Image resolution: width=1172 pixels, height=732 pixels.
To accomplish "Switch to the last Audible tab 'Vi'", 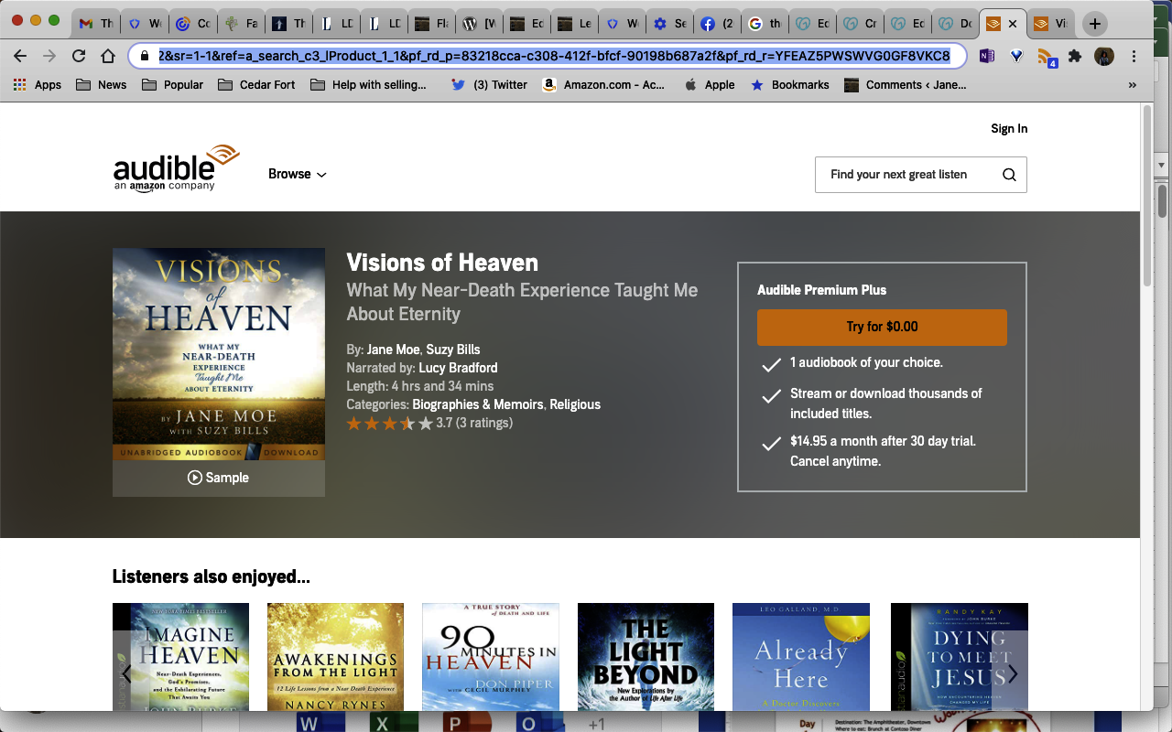I will (1052, 24).
